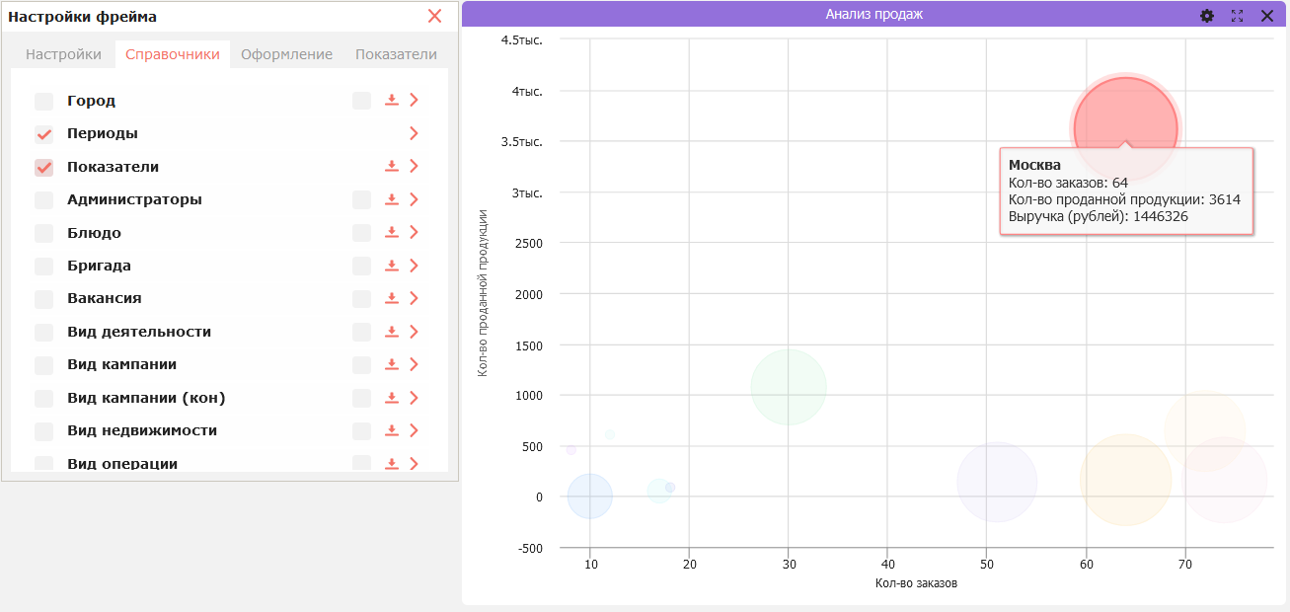Screen dimensions: 1290x612
Task: Expand the Вакансия row arrow
Action: 414,298
